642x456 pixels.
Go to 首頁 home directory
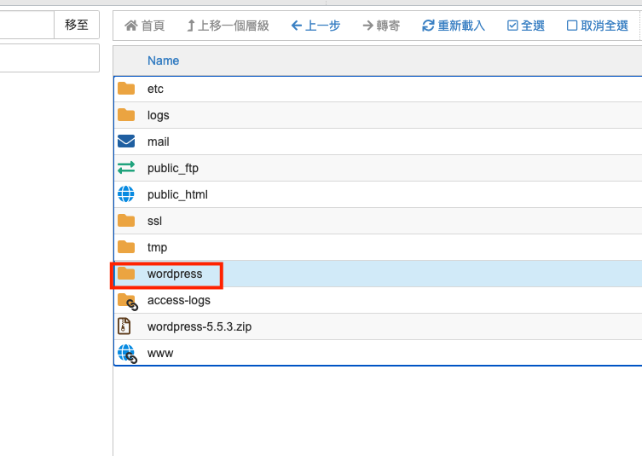145,26
